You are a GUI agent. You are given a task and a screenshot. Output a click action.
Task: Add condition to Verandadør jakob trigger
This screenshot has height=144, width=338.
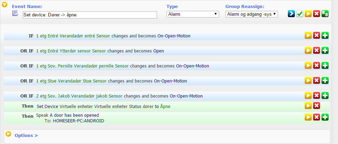point(325,95)
